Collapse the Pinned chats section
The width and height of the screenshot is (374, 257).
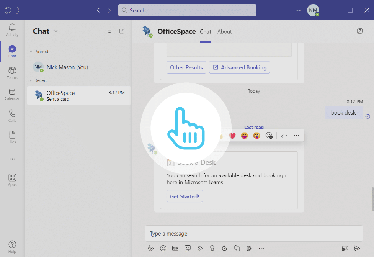pyautogui.click(x=30, y=51)
